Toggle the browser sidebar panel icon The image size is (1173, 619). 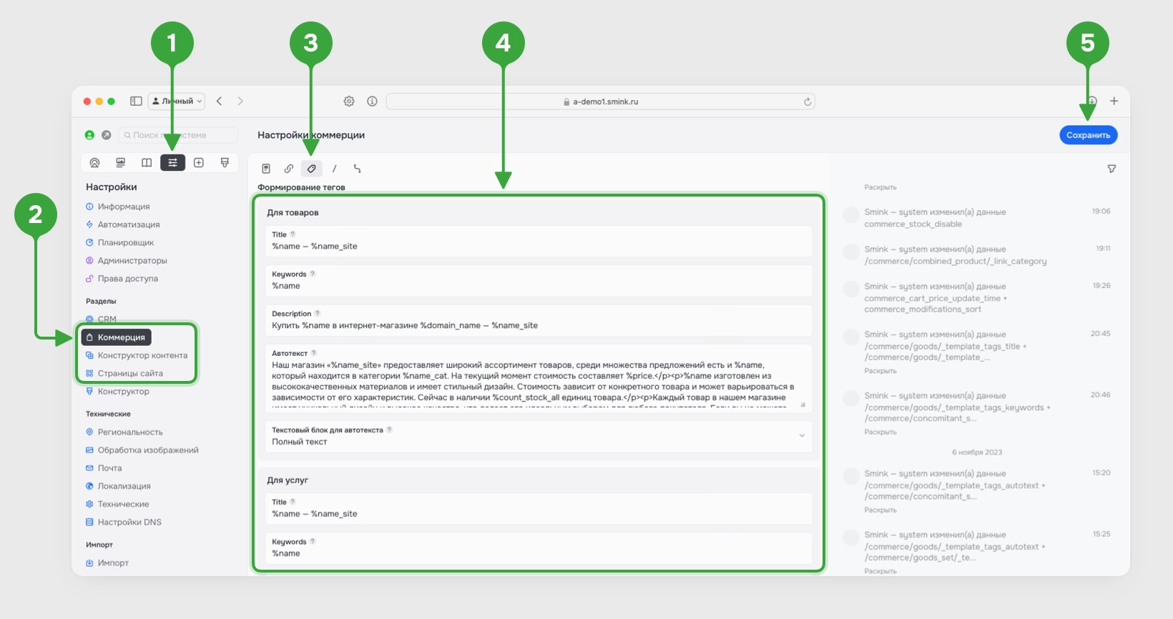[x=136, y=101]
